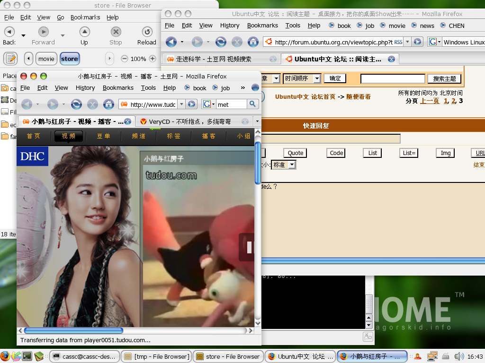Open the tab list dropdown in tudou window
Screen dimensions: 485x363
click(257, 121)
